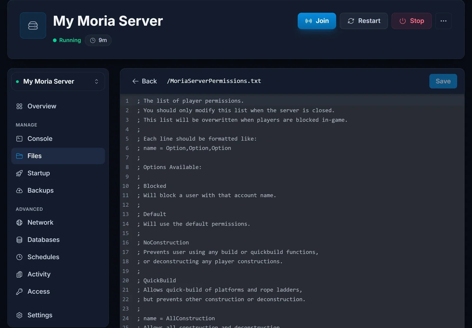
Task: Click the 'Default' option on line 13
Action: 155,214
